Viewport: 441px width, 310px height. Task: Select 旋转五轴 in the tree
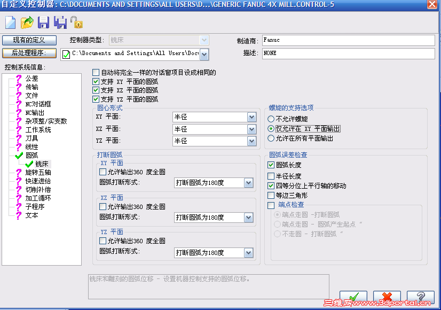(x=38, y=172)
